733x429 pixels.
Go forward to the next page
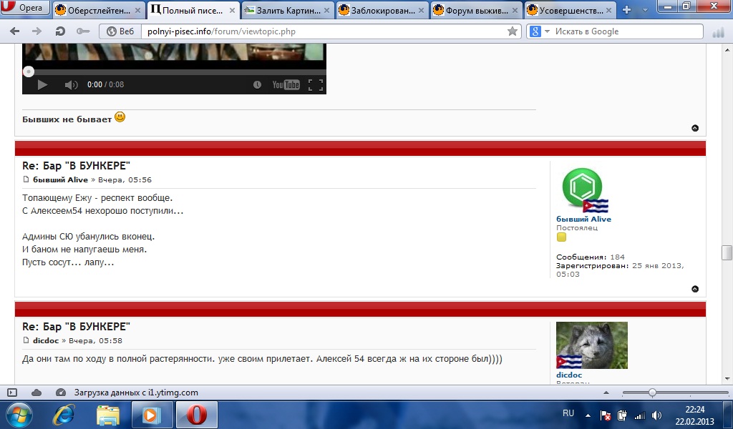click(37, 31)
